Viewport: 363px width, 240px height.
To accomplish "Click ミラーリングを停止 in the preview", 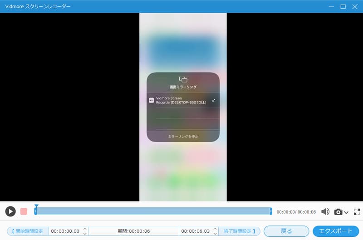I will (183, 137).
